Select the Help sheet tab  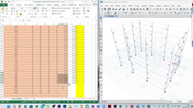tap(26, 99)
